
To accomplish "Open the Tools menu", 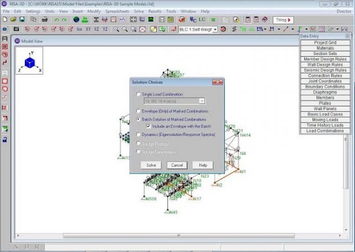I will [x=171, y=11].
